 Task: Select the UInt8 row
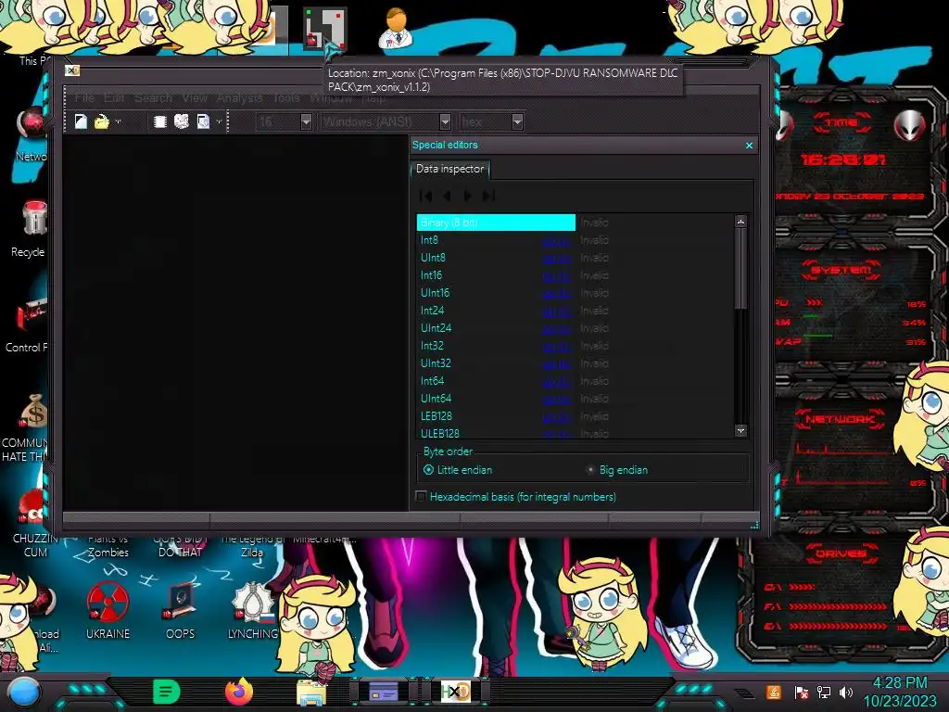(575, 258)
